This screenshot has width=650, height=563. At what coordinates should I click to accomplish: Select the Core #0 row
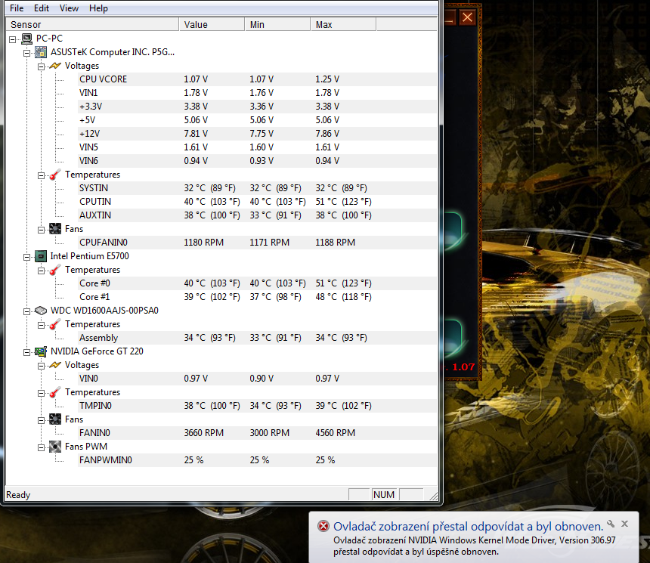(257, 283)
